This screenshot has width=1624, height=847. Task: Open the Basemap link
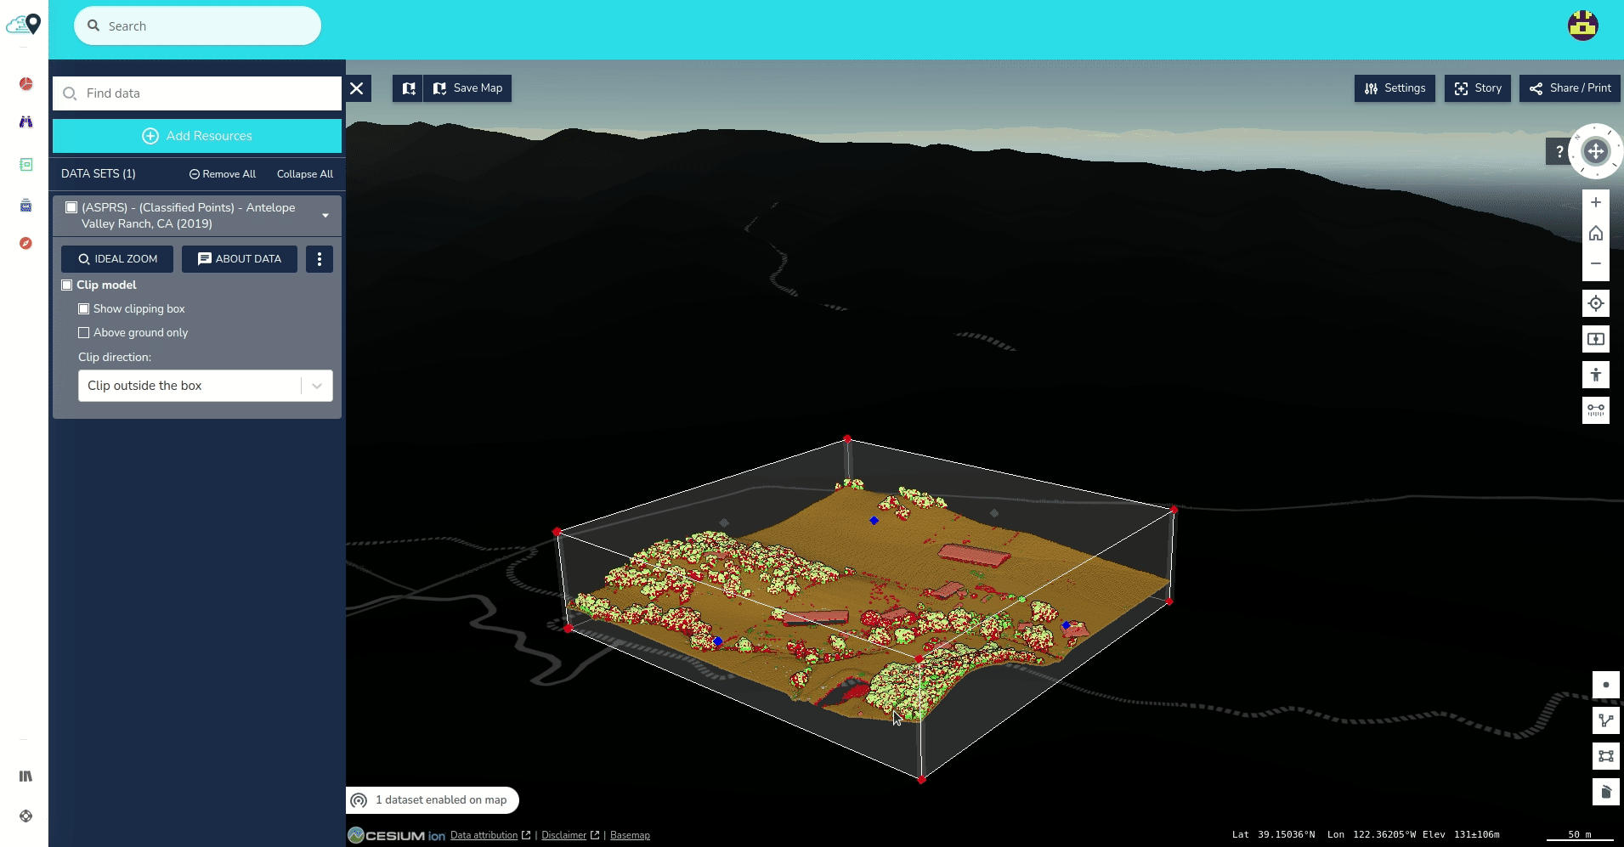630,835
